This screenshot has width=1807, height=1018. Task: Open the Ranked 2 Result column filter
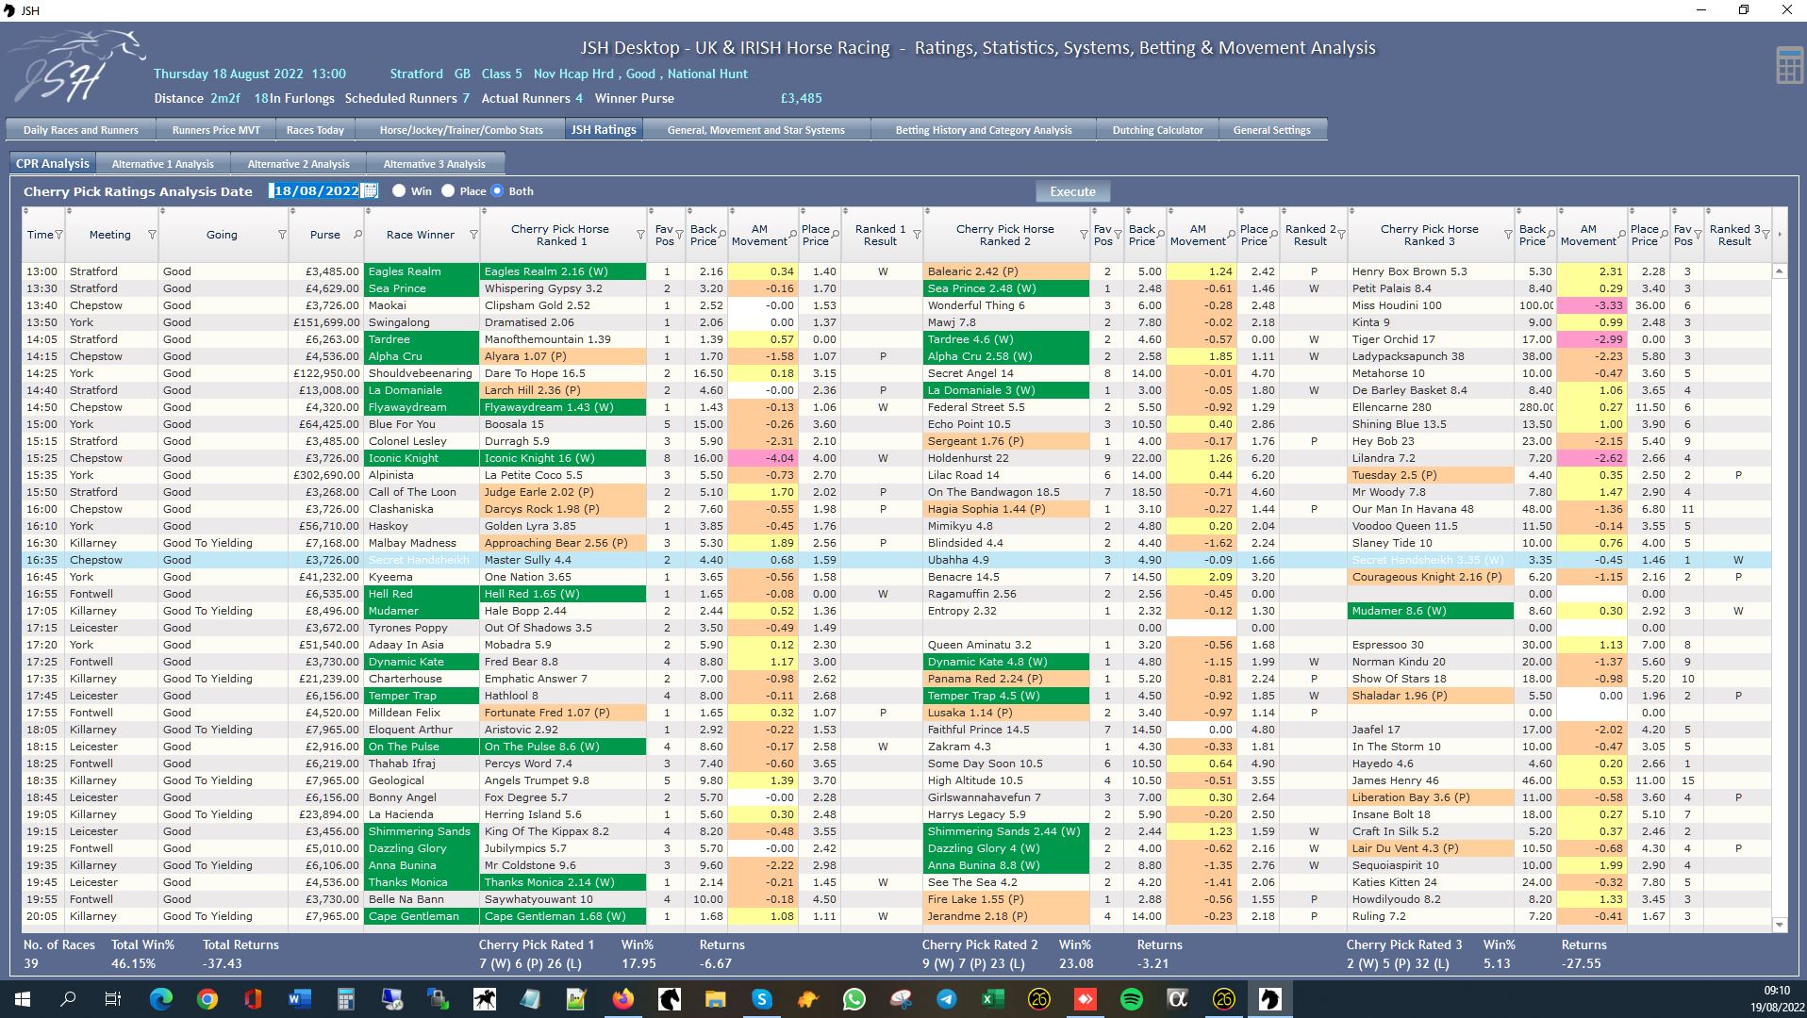(1341, 235)
